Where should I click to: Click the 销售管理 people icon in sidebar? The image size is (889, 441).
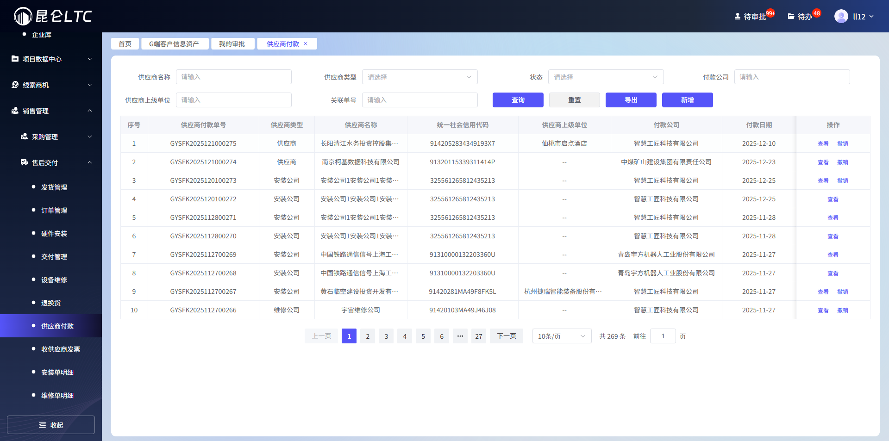13,111
